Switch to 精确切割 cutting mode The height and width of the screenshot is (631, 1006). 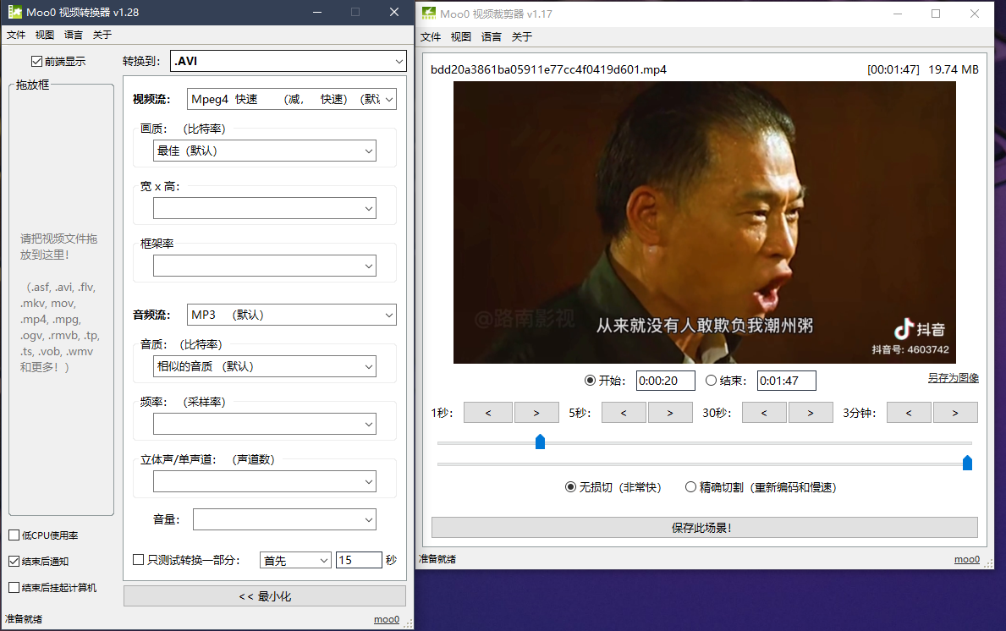tap(690, 487)
